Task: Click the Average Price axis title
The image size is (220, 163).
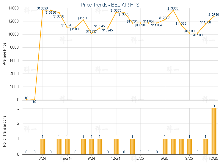Action: 4,54
